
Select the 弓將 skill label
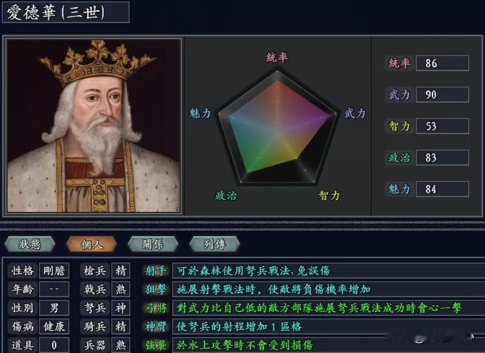(x=156, y=308)
